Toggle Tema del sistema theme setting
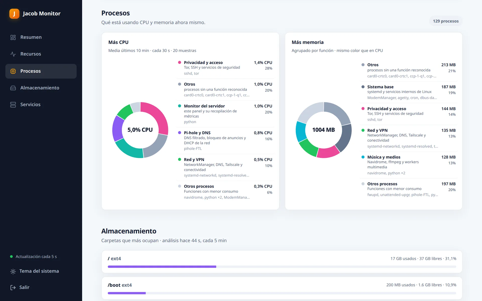 tap(41, 271)
